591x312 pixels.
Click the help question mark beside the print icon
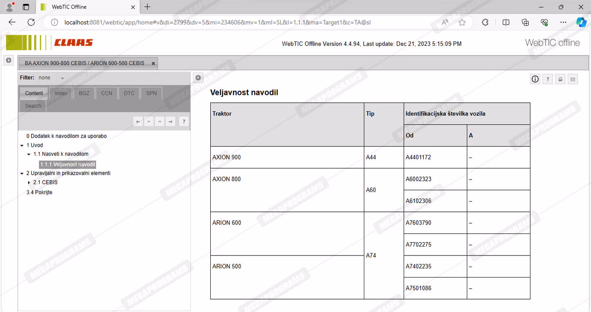pos(548,79)
